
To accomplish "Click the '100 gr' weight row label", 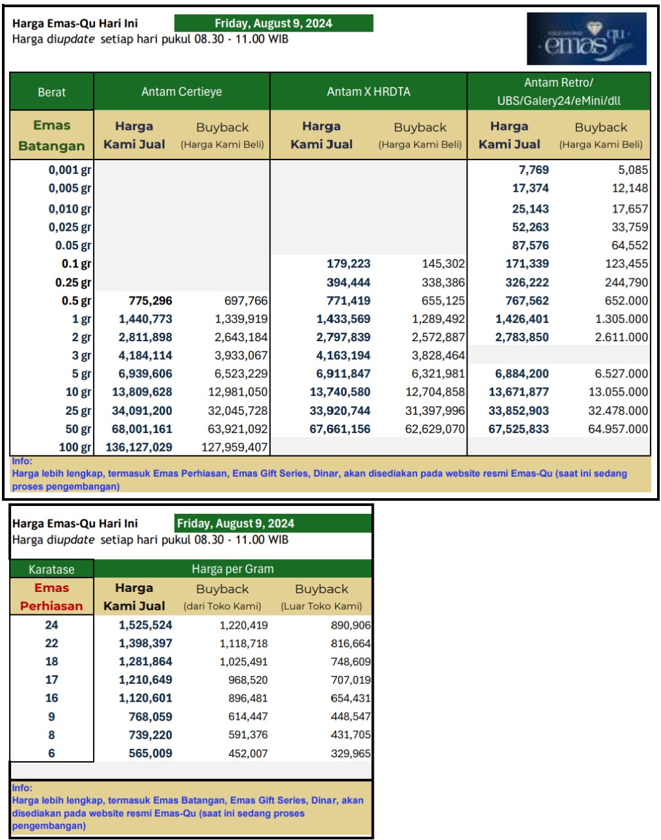I will pos(75,448).
